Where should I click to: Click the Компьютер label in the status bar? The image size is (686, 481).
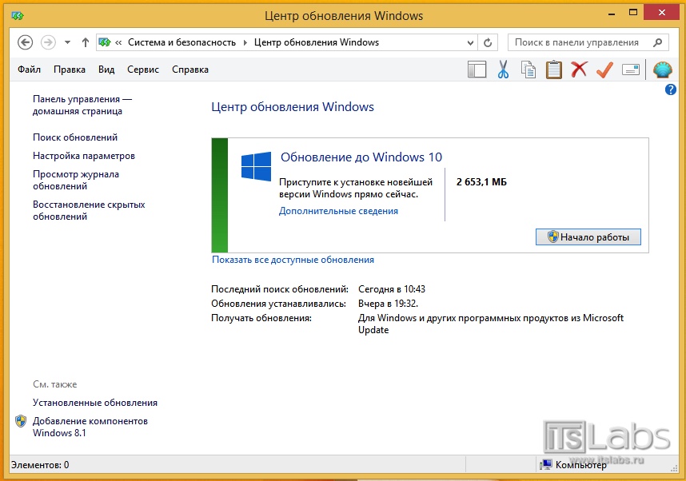point(581,465)
